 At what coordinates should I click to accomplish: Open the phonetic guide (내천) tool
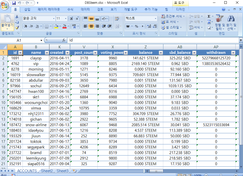[74, 26]
